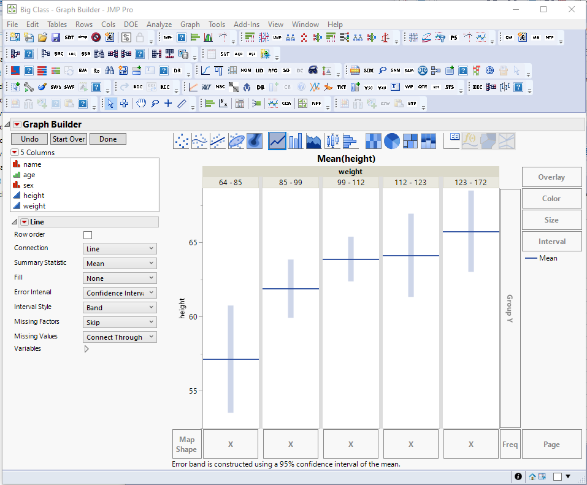
Task: Enable the Row order checkbox
Action: point(87,234)
